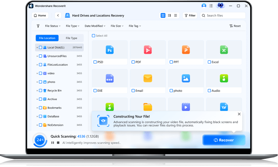The image size is (278, 167).
Task: Click the Home button
Action: click(40, 16)
